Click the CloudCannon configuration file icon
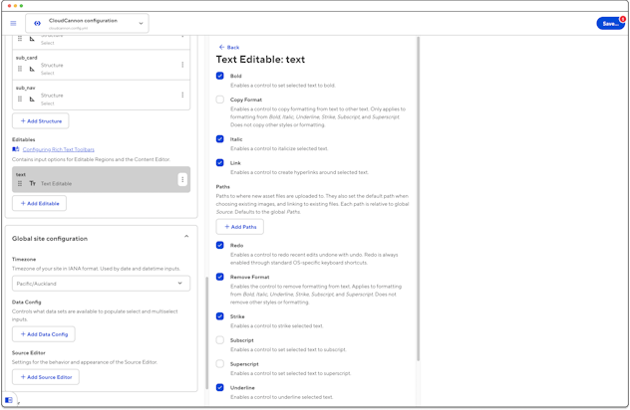Screen dimensions: 630x410 (37, 23)
